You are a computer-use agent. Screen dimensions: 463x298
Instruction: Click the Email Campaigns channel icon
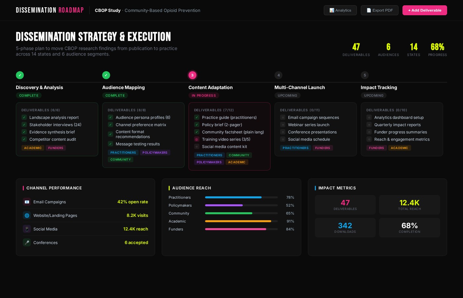pos(27,202)
